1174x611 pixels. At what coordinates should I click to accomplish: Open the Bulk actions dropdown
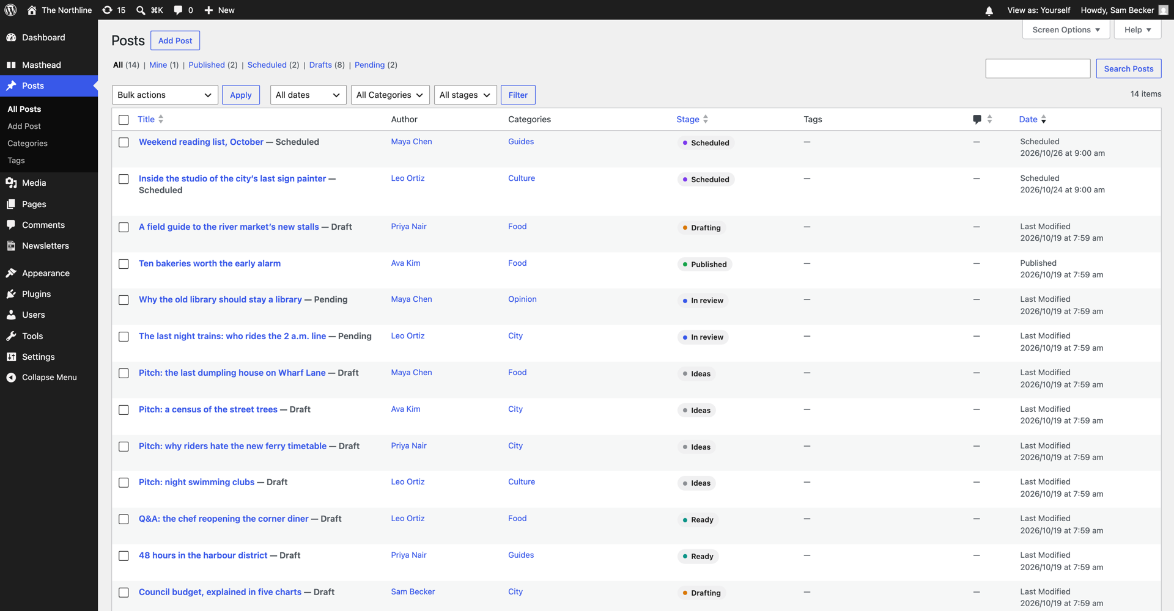pos(165,95)
